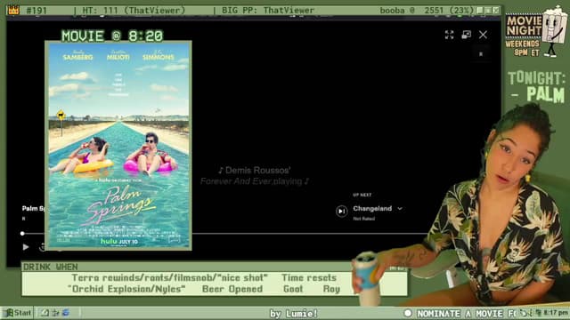
Task: Play the up next title Changeland
Action: 341,212
